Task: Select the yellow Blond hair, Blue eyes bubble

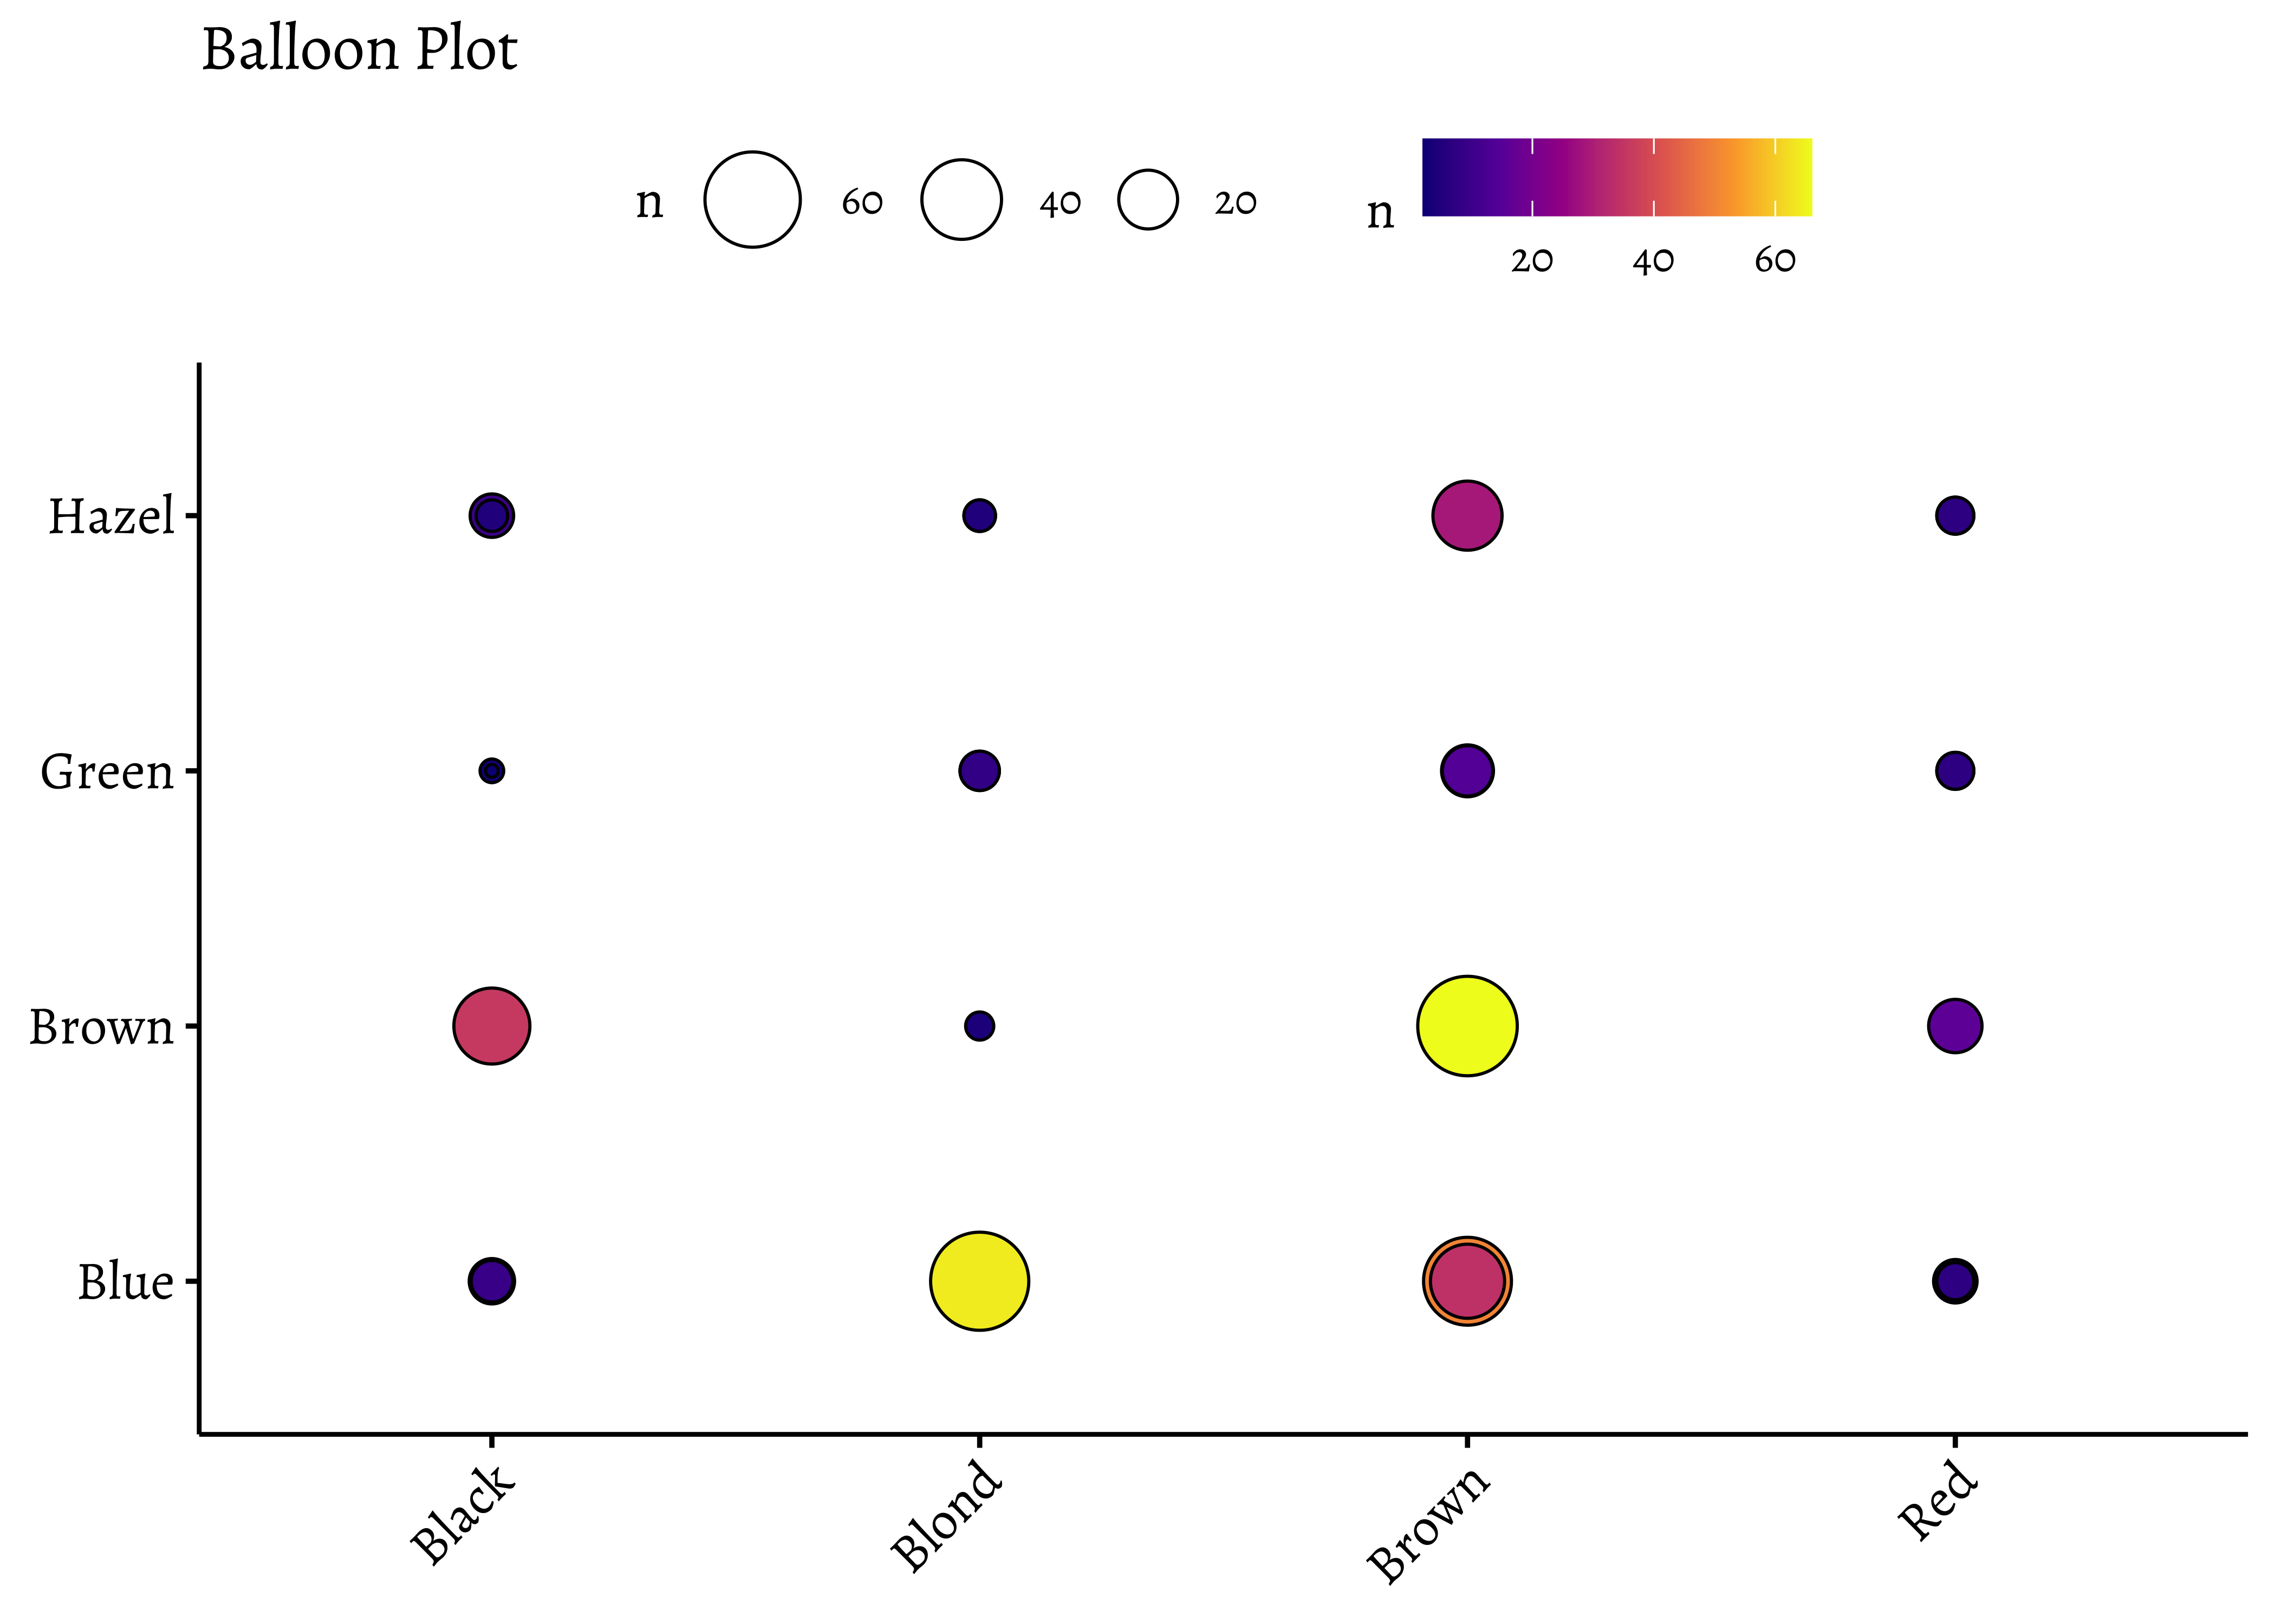Action: point(979,1281)
